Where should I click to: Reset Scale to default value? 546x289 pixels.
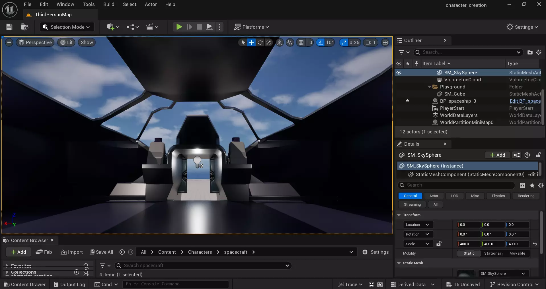[535, 244]
